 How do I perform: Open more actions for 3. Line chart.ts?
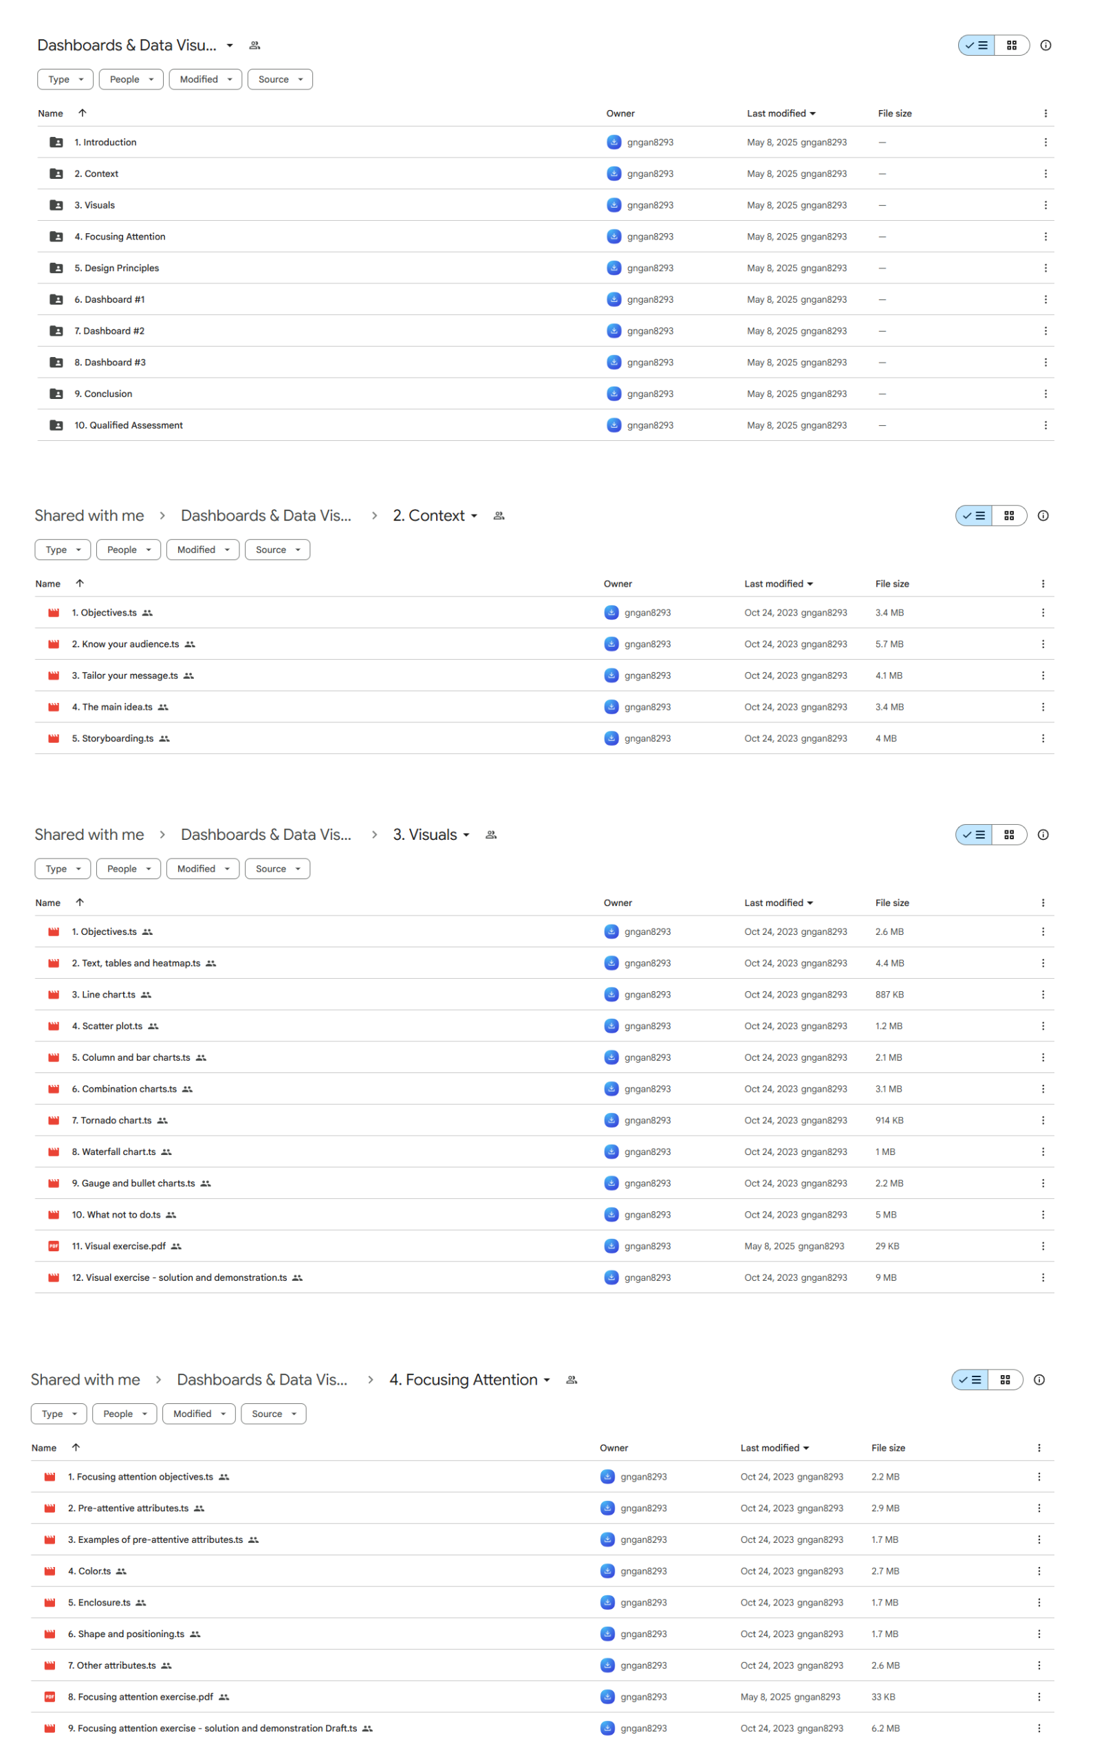1042,994
